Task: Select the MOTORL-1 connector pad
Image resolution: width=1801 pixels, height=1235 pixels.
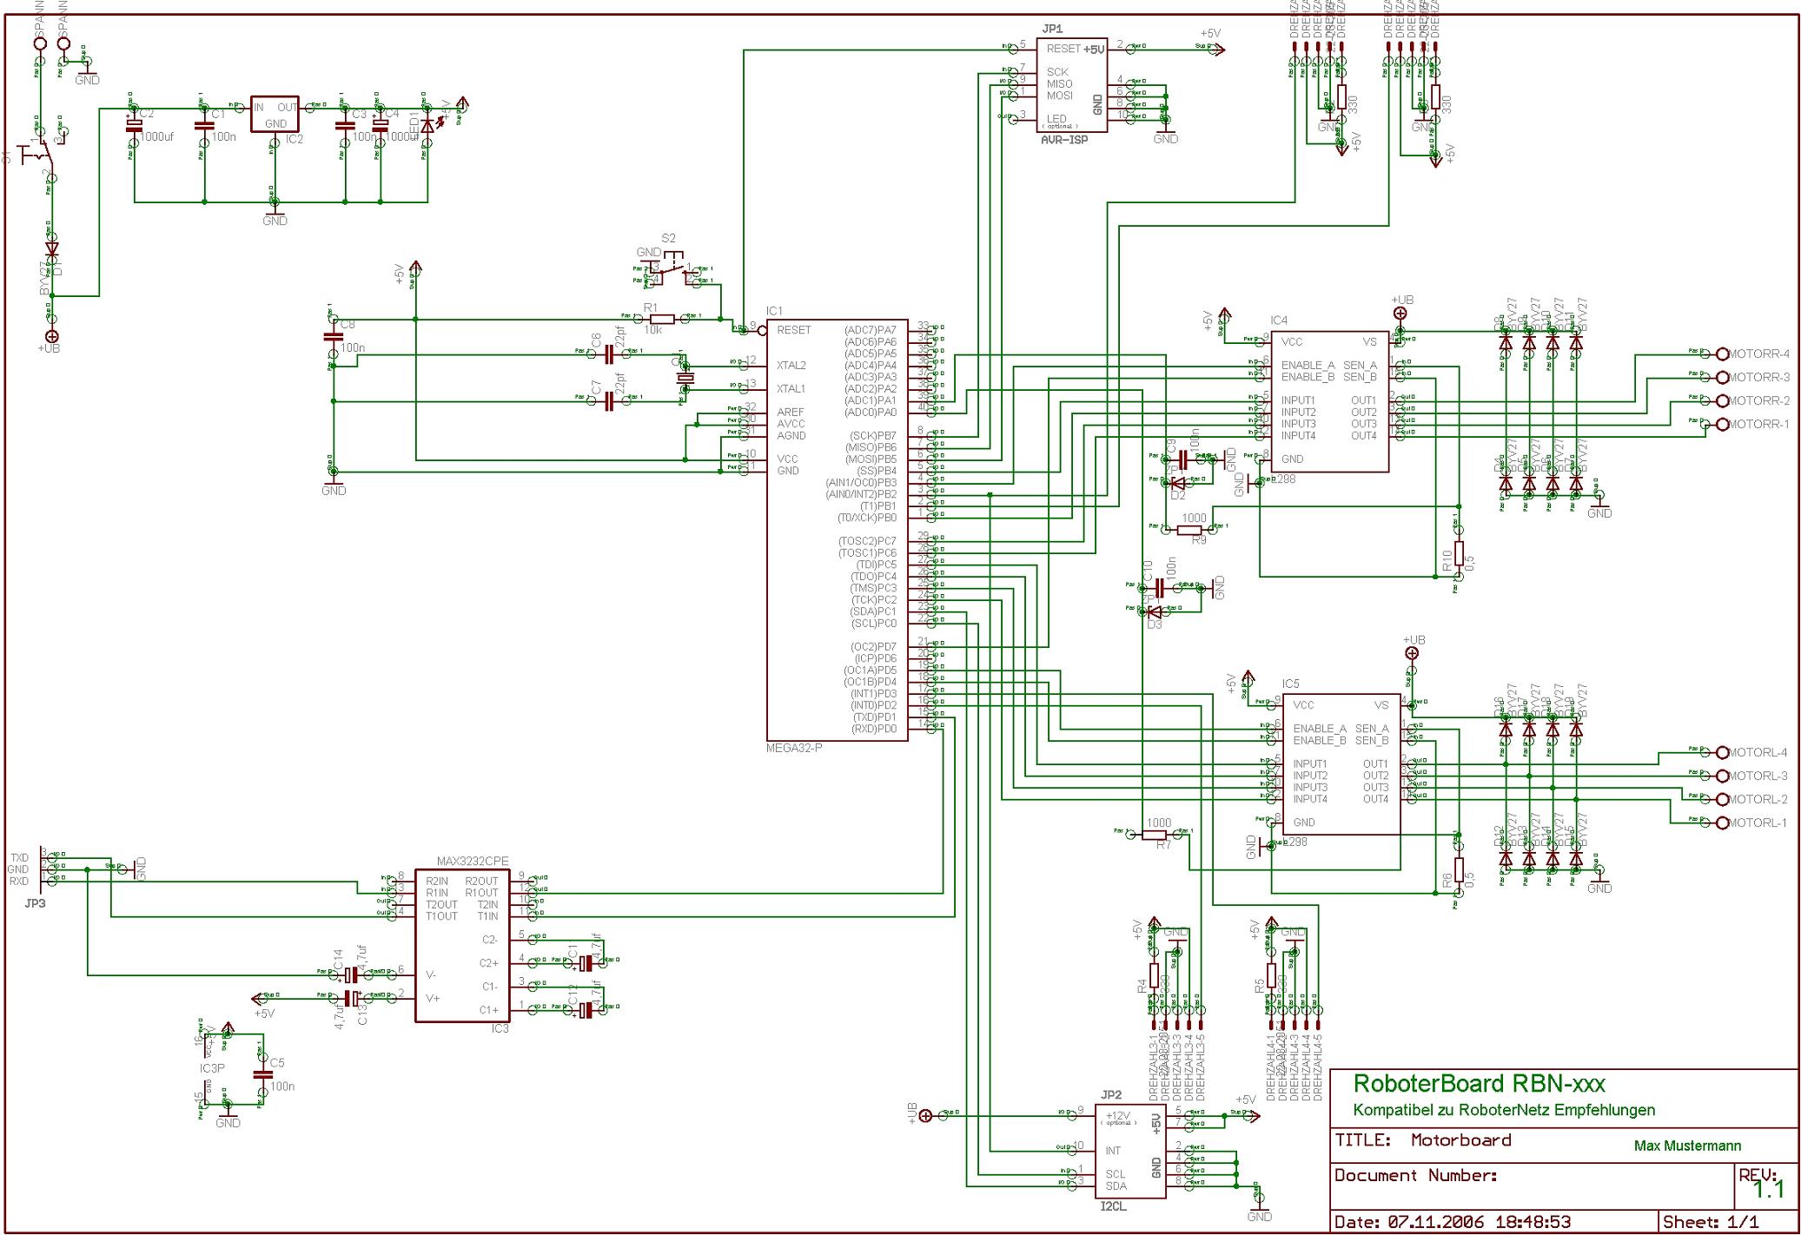Action: tap(1722, 822)
